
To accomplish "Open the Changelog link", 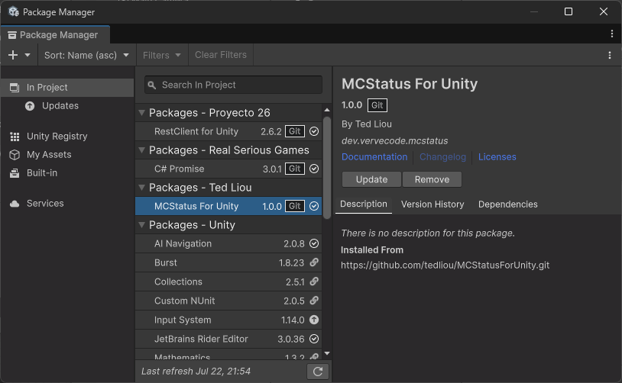I will click(x=442, y=157).
